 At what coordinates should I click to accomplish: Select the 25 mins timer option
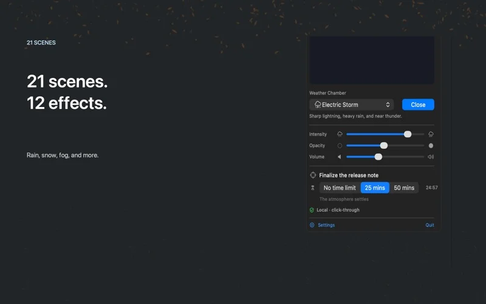[375, 188]
